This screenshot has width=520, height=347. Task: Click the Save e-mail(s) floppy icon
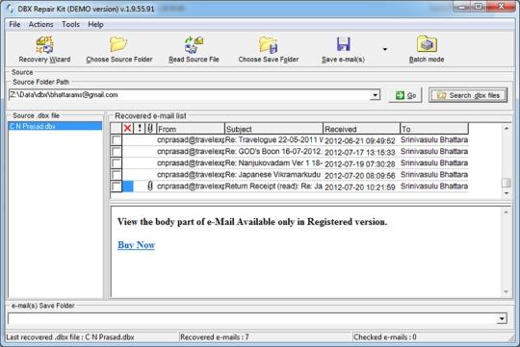[x=343, y=44]
